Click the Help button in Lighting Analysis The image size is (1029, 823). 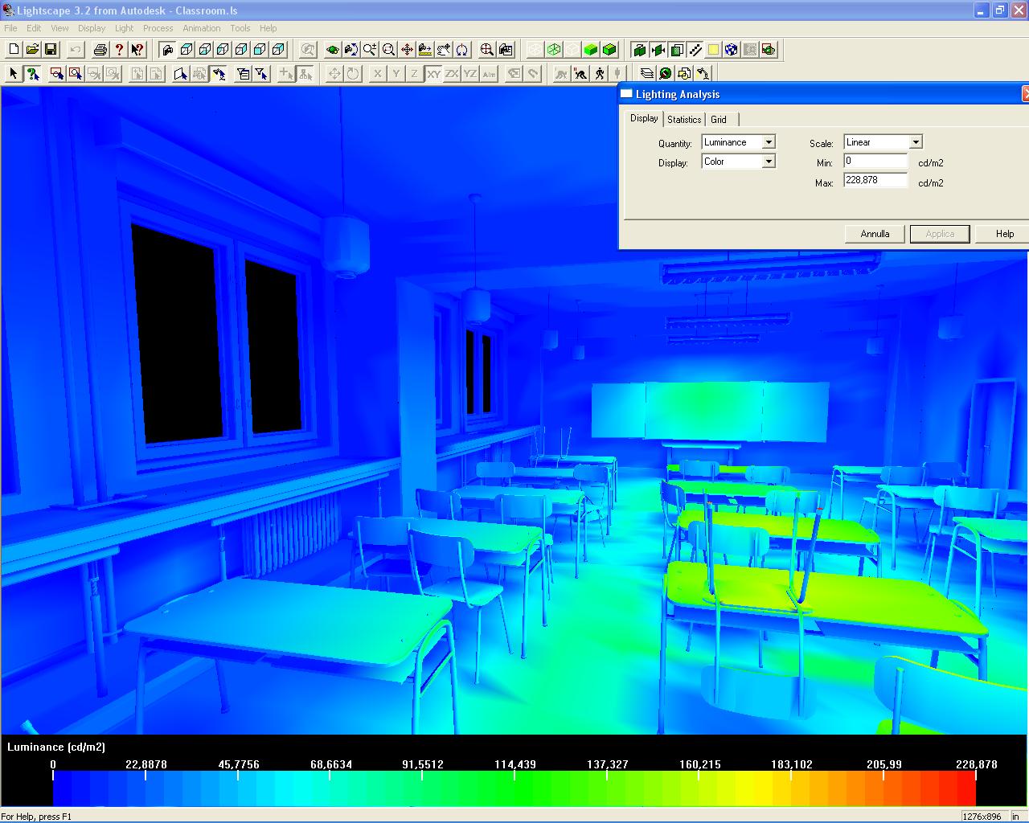coord(1004,234)
